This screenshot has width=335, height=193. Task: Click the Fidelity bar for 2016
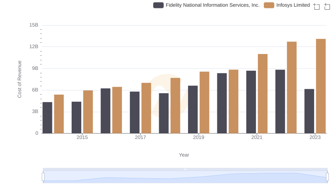coord(106,111)
